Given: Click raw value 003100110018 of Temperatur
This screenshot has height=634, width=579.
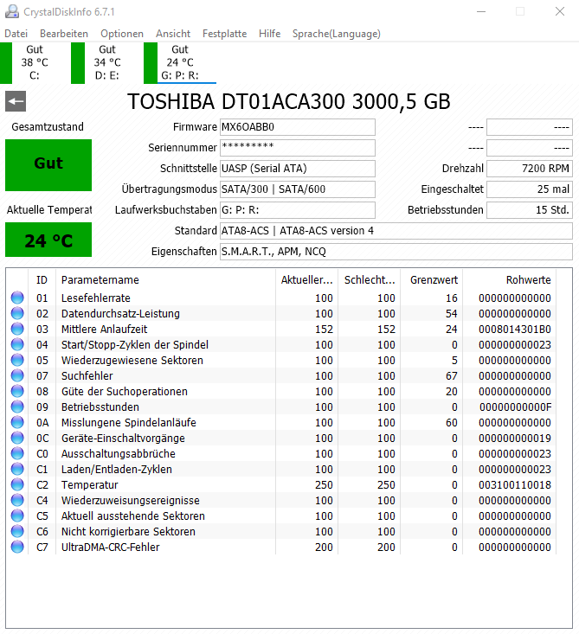Looking at the screenshot, I should coord(515,485).
